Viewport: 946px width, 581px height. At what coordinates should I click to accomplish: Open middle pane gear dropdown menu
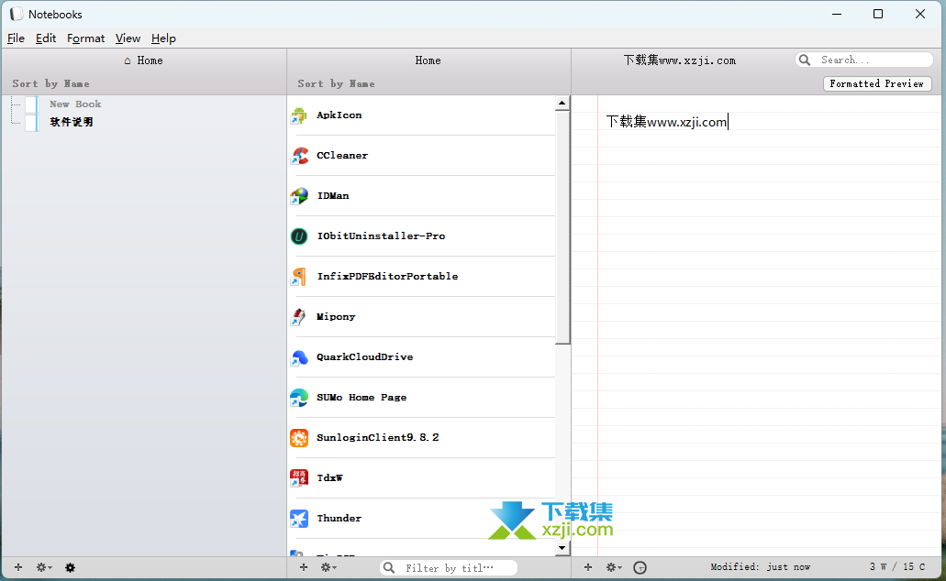(x=328, y=567)
